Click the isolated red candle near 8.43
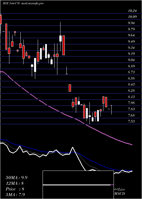Viewport: 142px width, 199px height. [x=70, y=88]
